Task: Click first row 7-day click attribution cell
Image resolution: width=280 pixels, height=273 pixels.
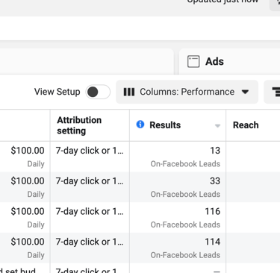Action: (x=90, y=151)
